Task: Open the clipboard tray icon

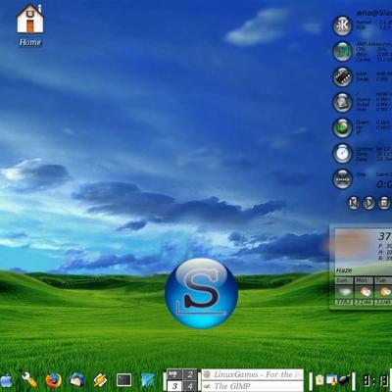Action: (319, 380)
